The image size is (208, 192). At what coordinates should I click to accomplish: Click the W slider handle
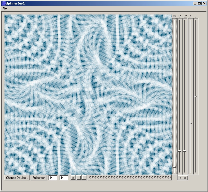click(x=174, y=167)
